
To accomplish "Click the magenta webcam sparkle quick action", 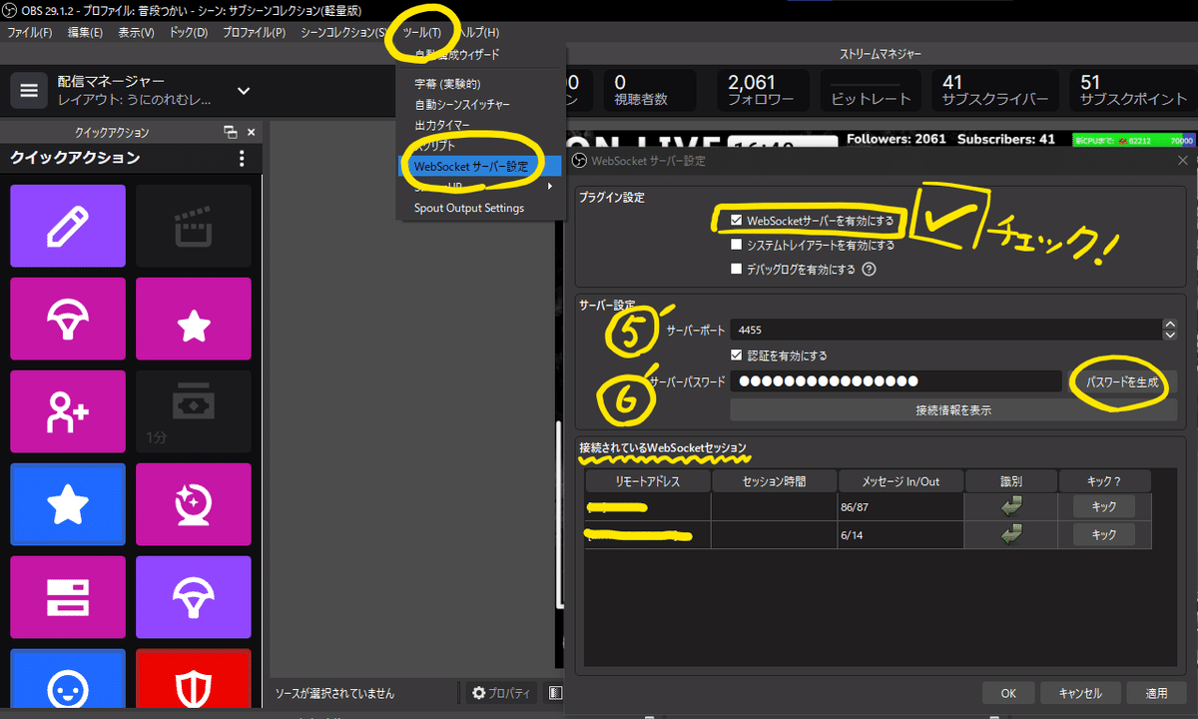I will click(194, 504).
